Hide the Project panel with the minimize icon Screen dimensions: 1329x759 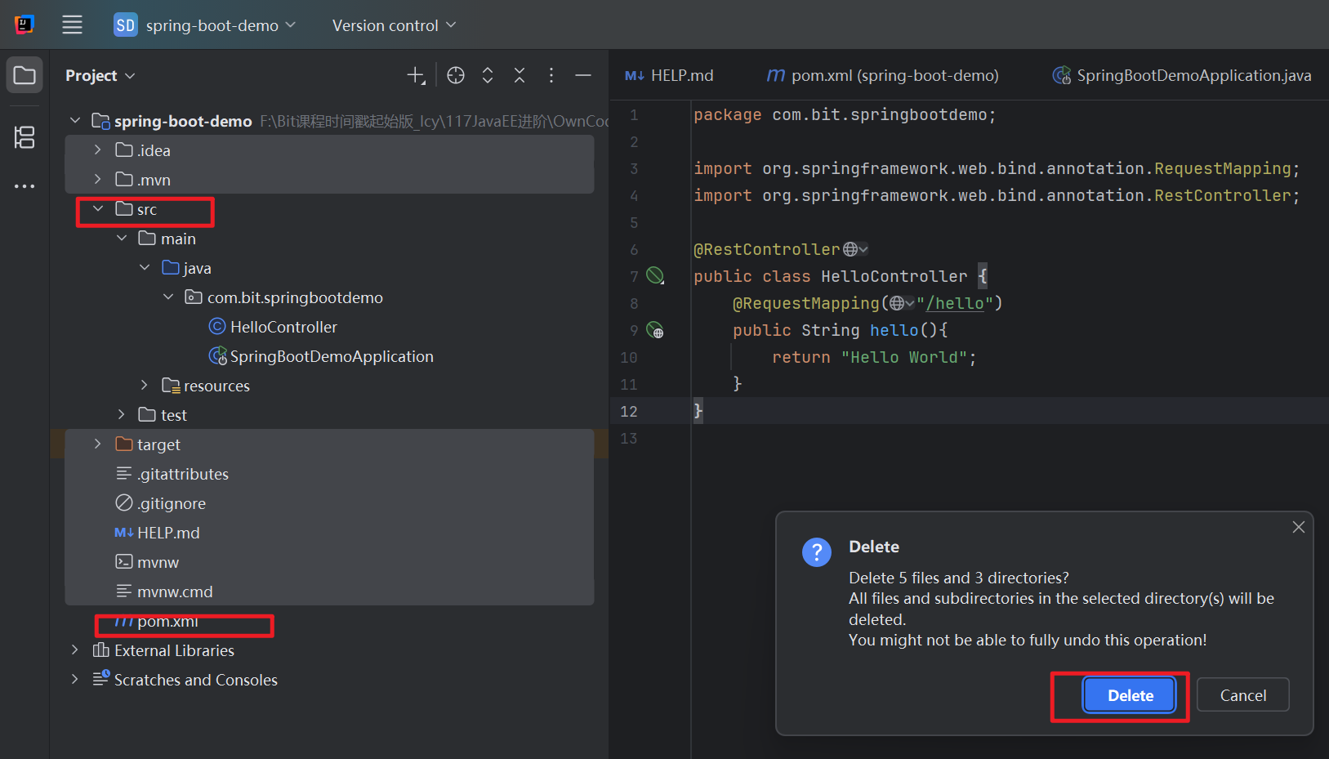point(583,75)
